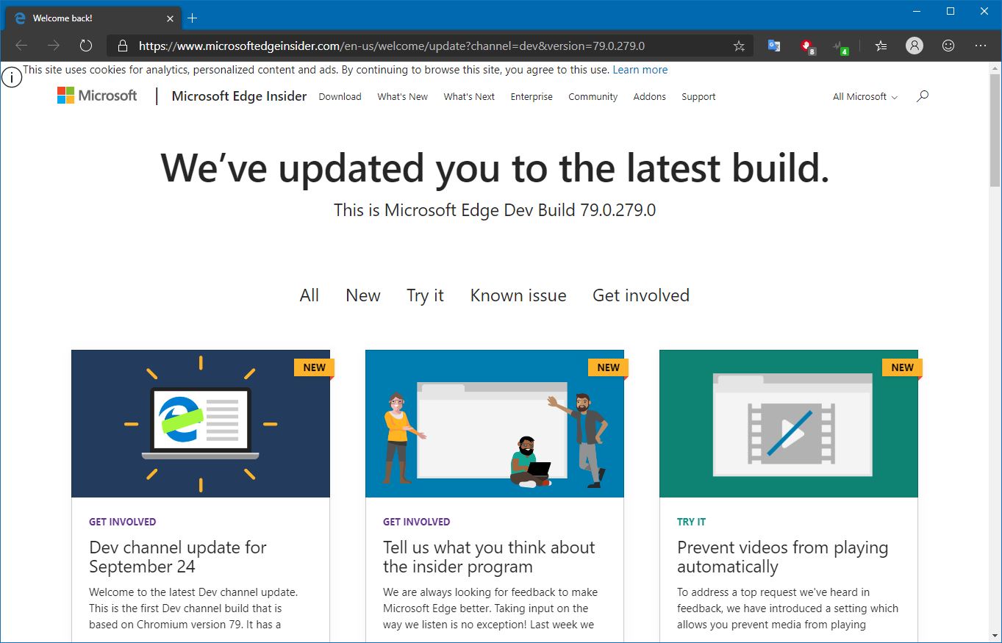This screenshot has width=1002, height=643.
Task: Go to the Community nav item
Action: tap(593, 96)
